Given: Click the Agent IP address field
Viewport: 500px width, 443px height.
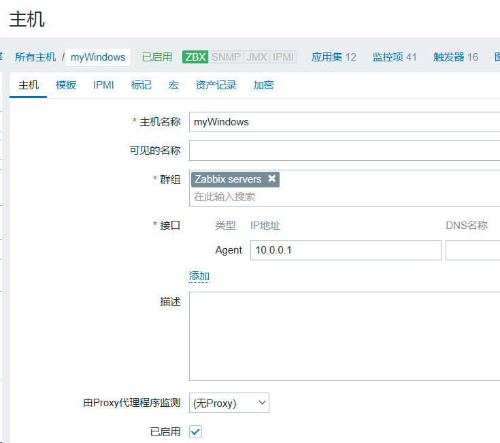Looking at the screenshot, I should tap(346, 250).
